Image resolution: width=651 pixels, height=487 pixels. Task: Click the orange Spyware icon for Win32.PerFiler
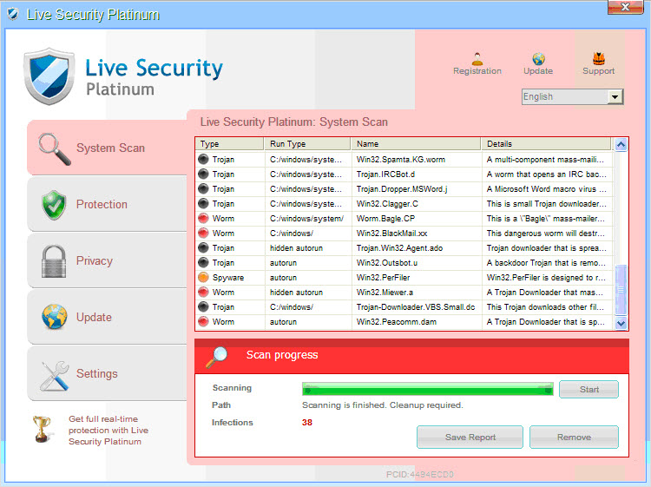coord(203,277)
